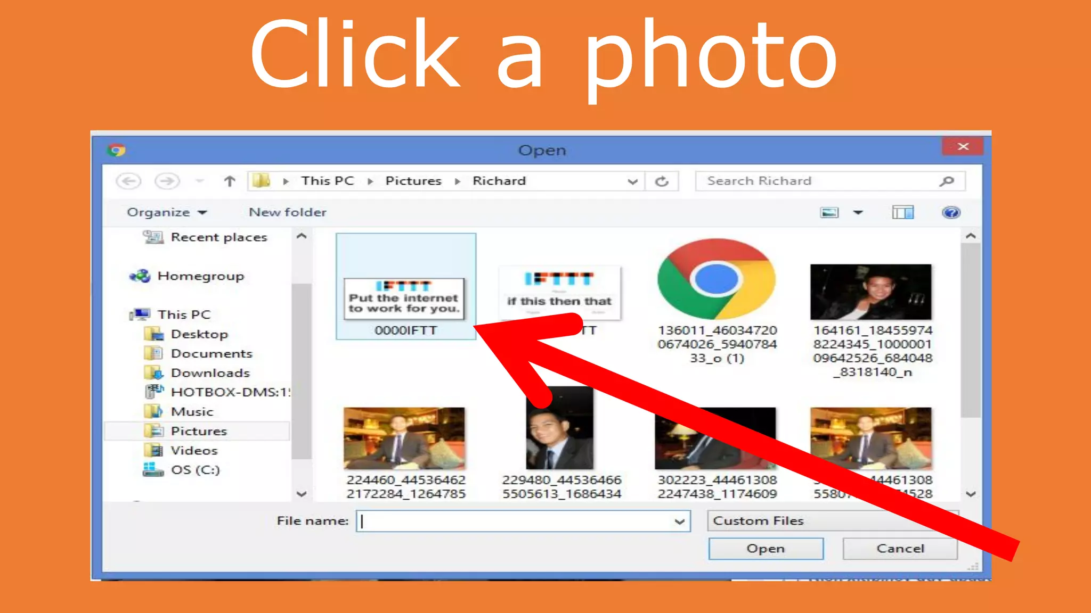
Task: Click the Homegroup icon
Action: point(140,276)
